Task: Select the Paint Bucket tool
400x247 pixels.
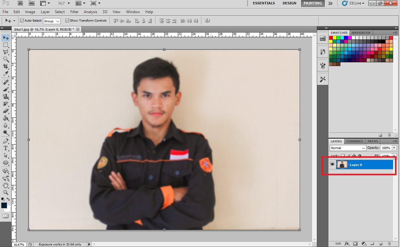Action: coord(6,118)
